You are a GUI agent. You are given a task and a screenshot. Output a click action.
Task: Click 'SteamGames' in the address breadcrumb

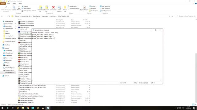[36, 16]
